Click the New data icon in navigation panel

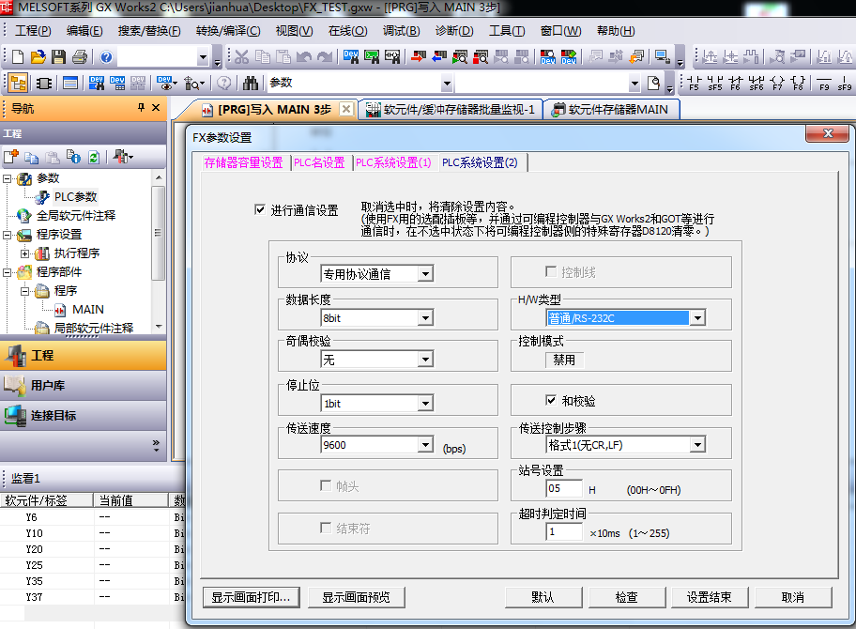coord(11,158)
